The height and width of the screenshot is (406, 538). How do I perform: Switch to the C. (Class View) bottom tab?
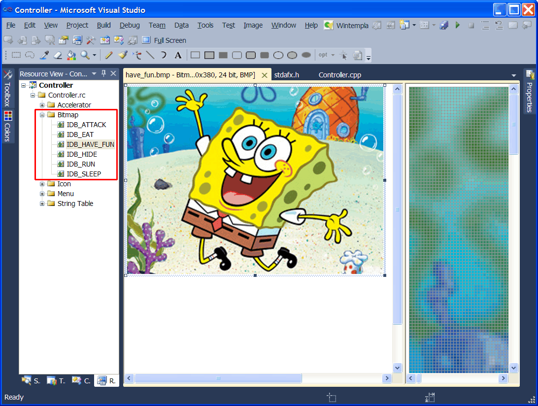click(81, 380)
